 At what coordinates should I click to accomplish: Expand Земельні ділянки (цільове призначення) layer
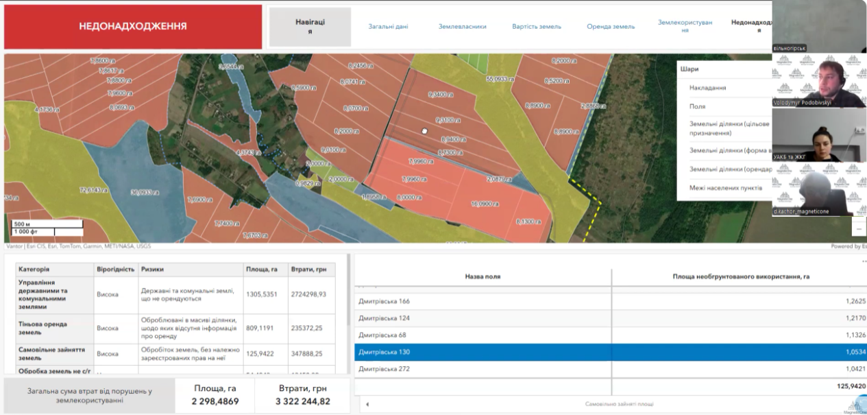(729, 128)
